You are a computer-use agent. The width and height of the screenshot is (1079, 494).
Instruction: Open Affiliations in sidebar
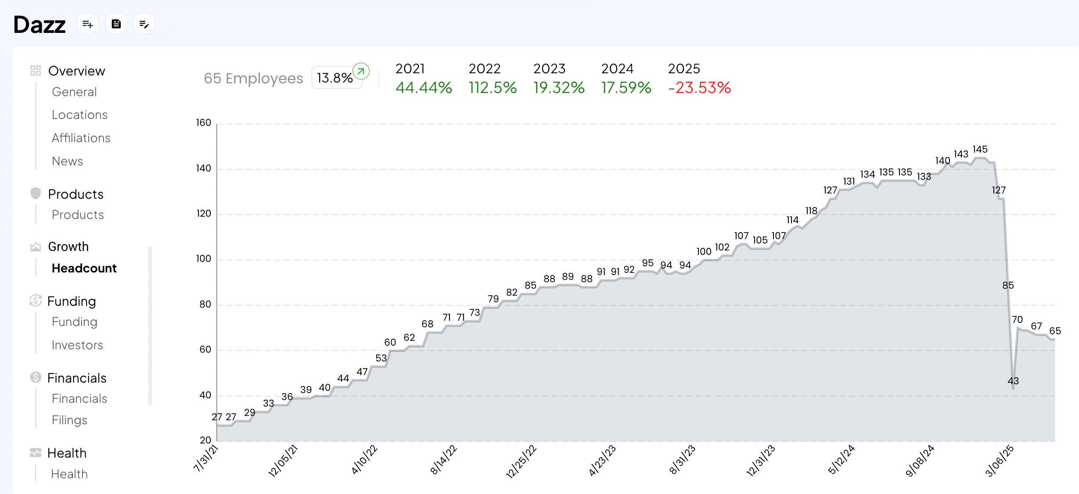pos(81,138)
